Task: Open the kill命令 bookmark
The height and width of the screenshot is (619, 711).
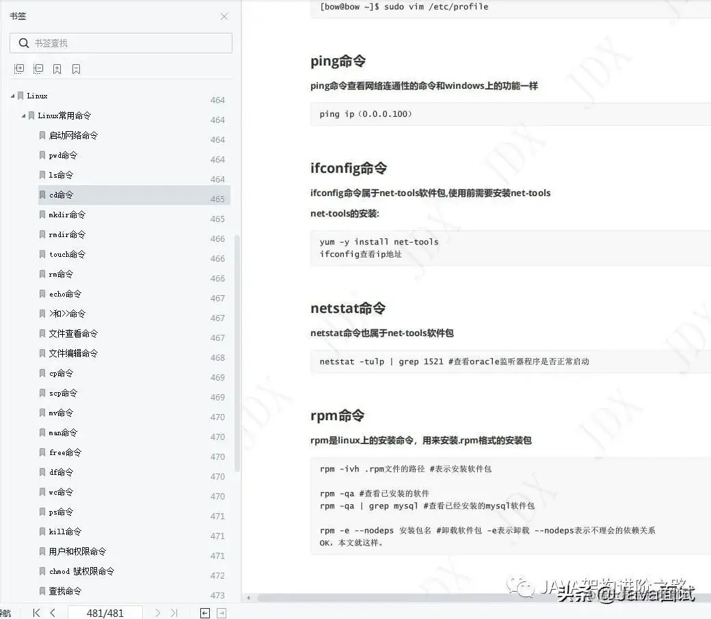Action: click(66, 532)
